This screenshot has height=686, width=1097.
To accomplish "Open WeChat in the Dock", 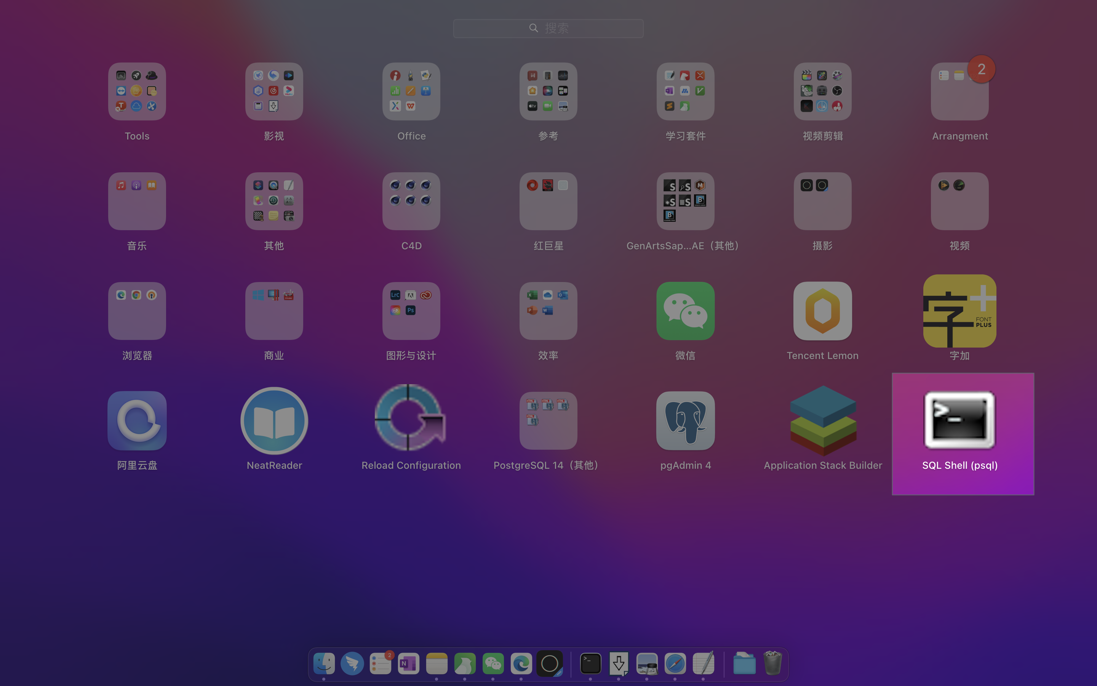I will (493, 663).
